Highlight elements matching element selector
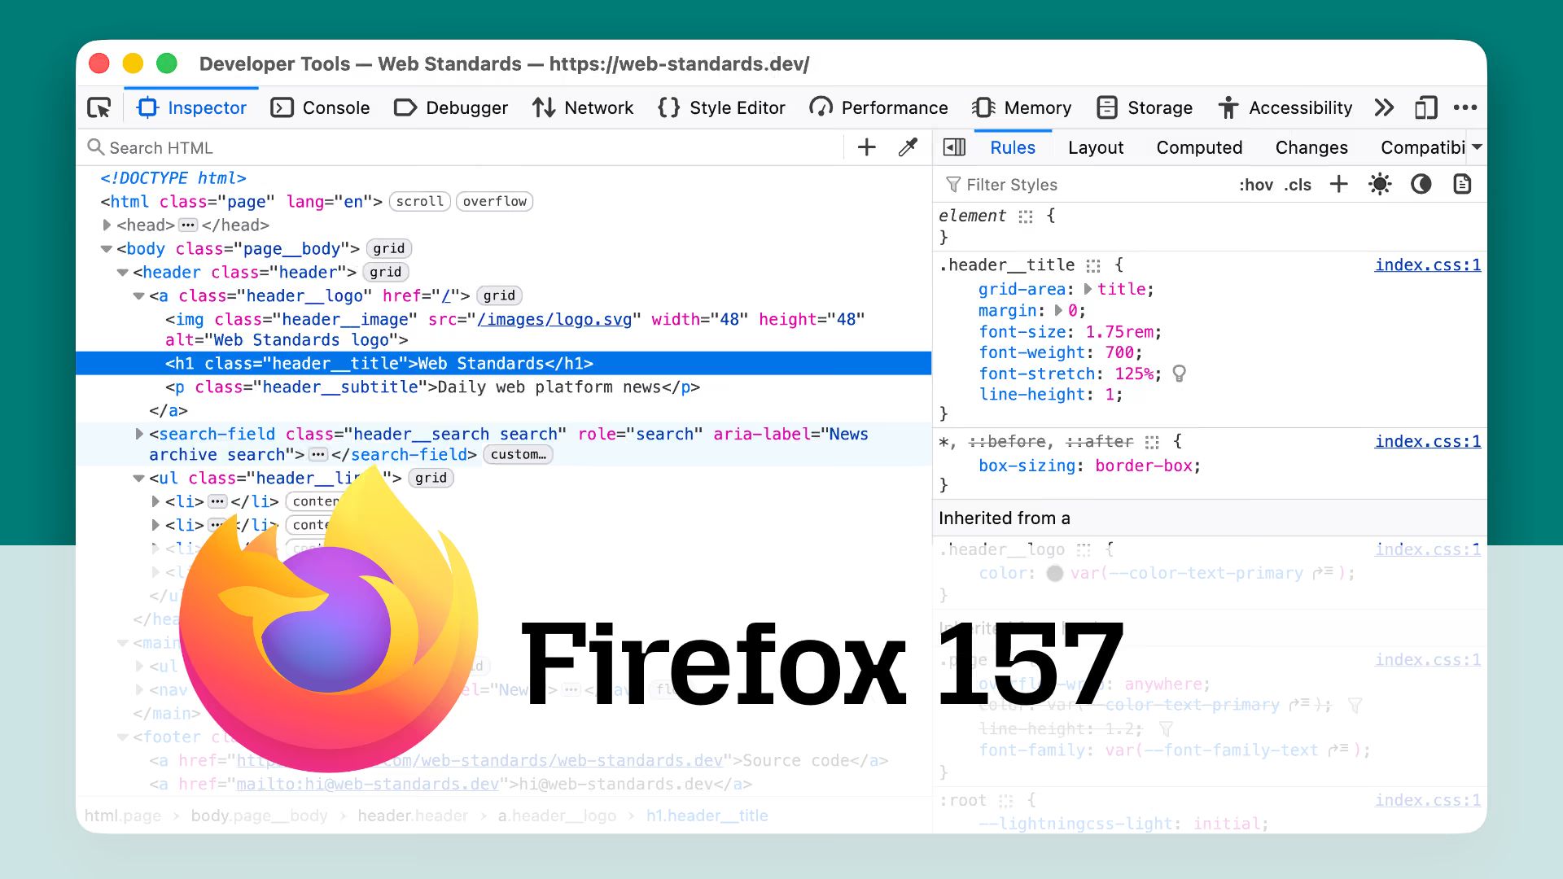The width and height of the screenshot is (1563, 879). (1026, 216)
